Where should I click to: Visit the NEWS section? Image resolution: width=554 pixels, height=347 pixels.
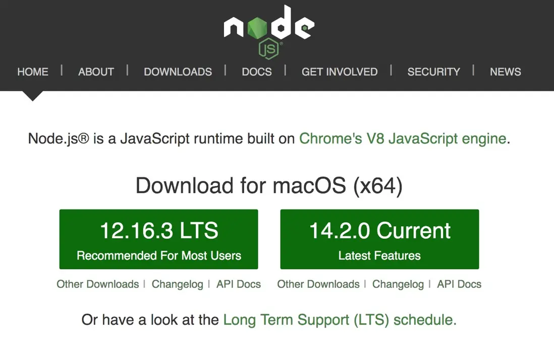coord(505,72)
